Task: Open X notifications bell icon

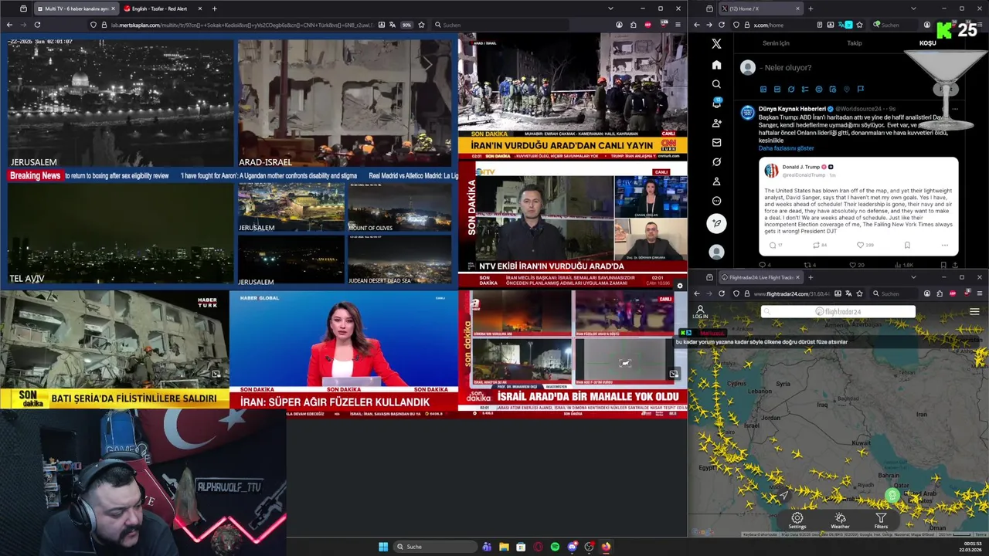Action: point(716,103)
